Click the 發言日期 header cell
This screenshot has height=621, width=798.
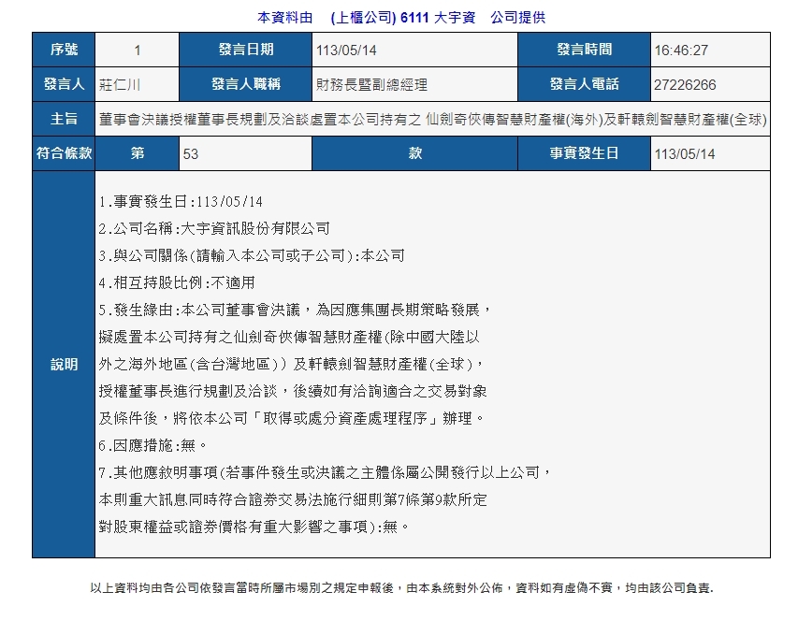[245, 50]
